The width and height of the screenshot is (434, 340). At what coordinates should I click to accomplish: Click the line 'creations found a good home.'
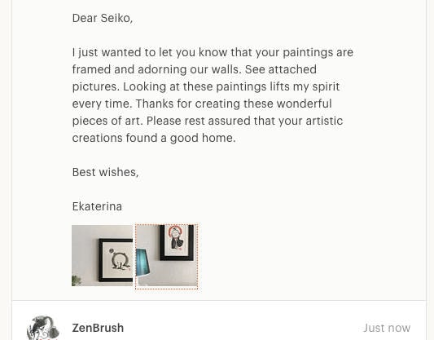click(x=154, y=138)
